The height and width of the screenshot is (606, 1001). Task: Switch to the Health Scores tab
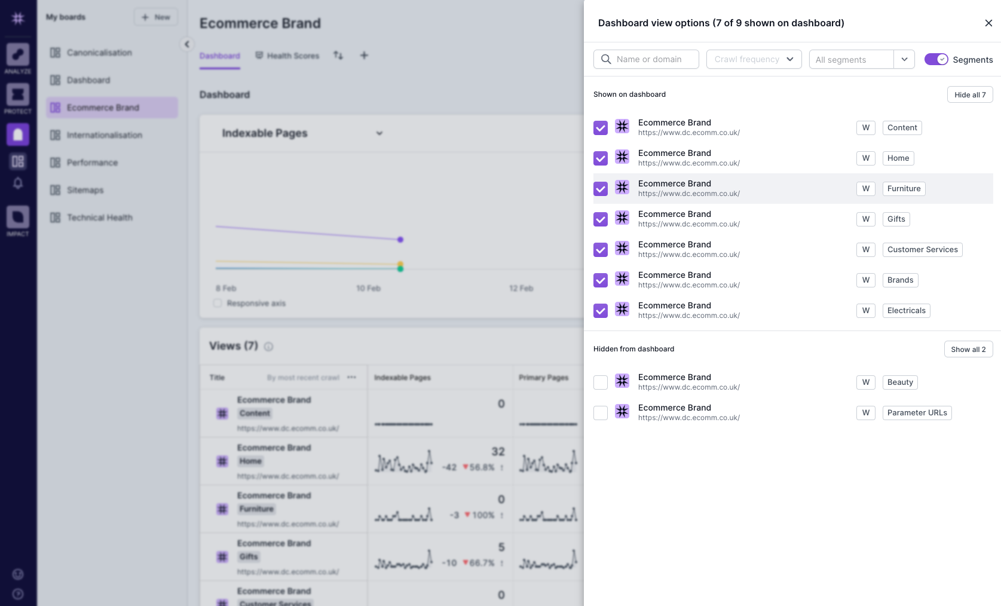[x=292, y=55]
